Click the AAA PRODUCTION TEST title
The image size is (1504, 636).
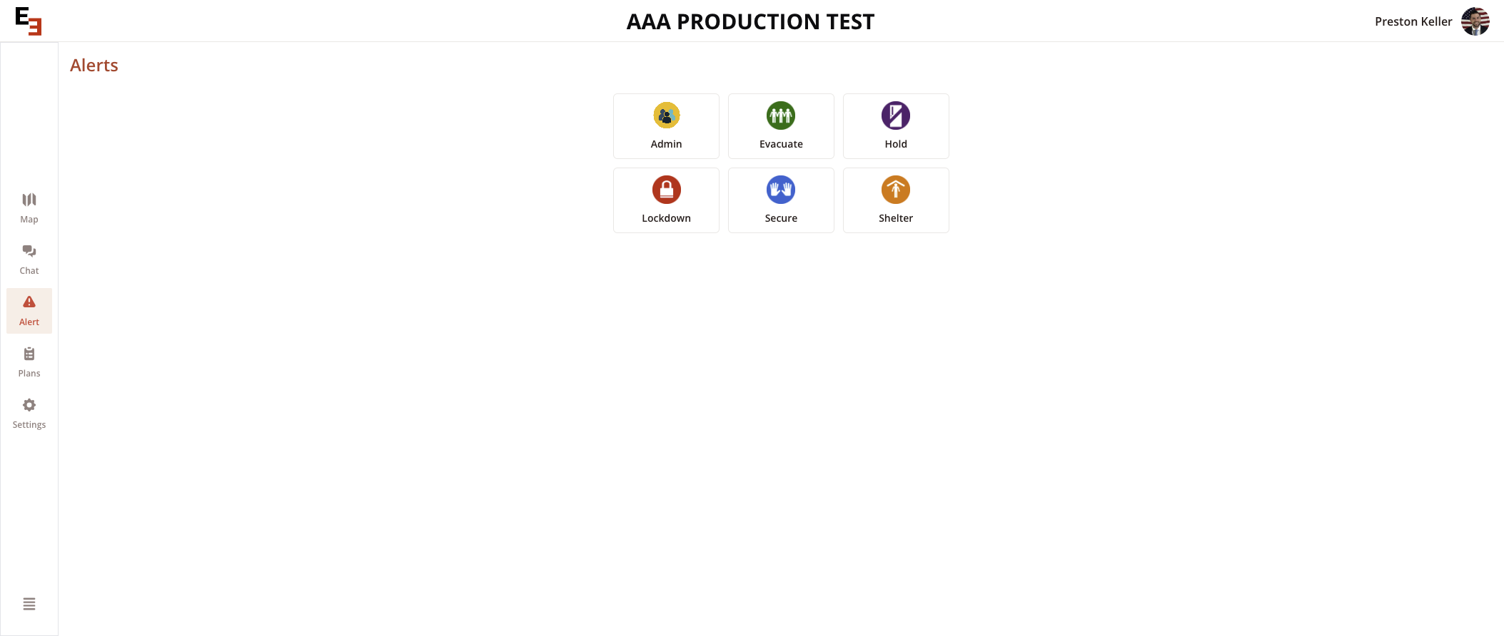750,22
